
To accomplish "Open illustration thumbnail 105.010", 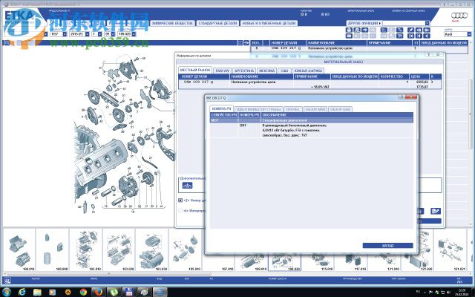I will [185, 250].
